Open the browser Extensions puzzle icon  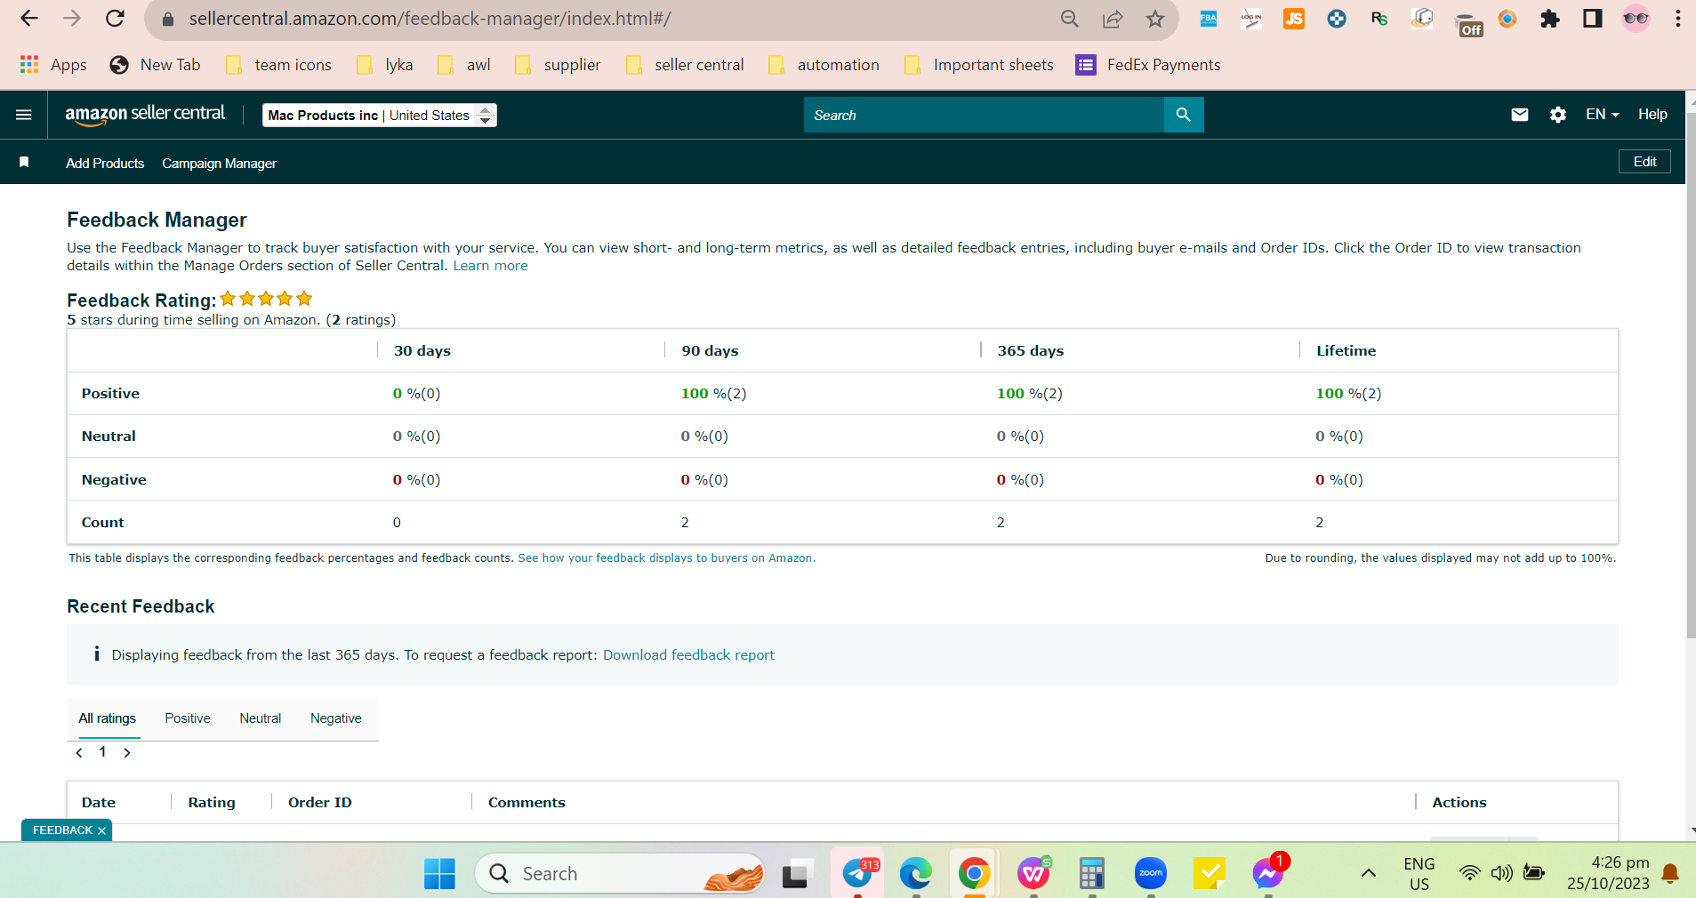[1550, 19]
